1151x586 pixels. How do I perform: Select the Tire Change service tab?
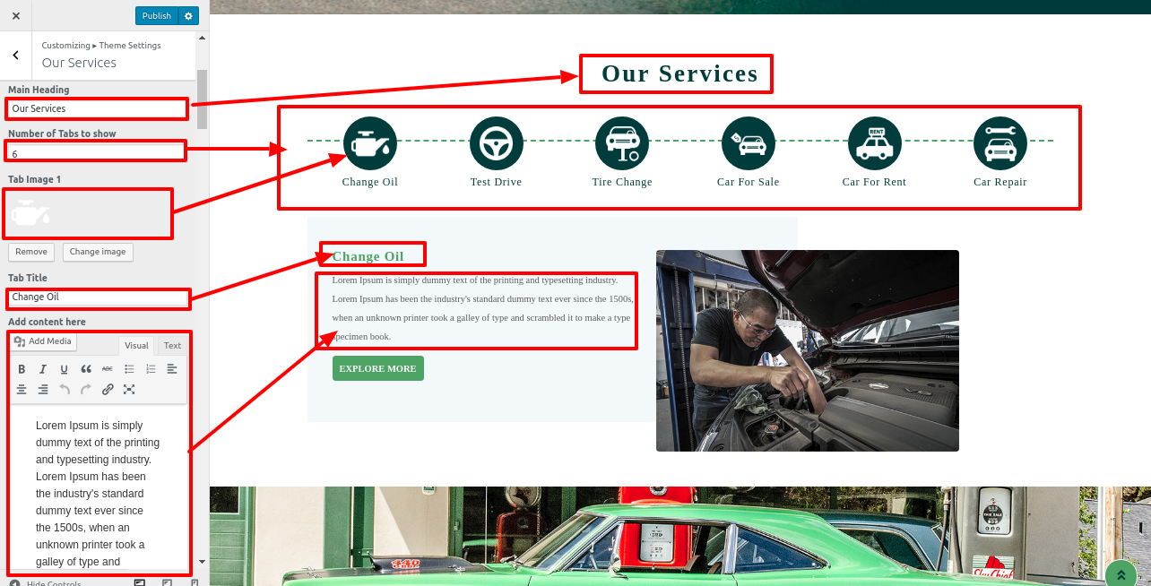(622, 152)
